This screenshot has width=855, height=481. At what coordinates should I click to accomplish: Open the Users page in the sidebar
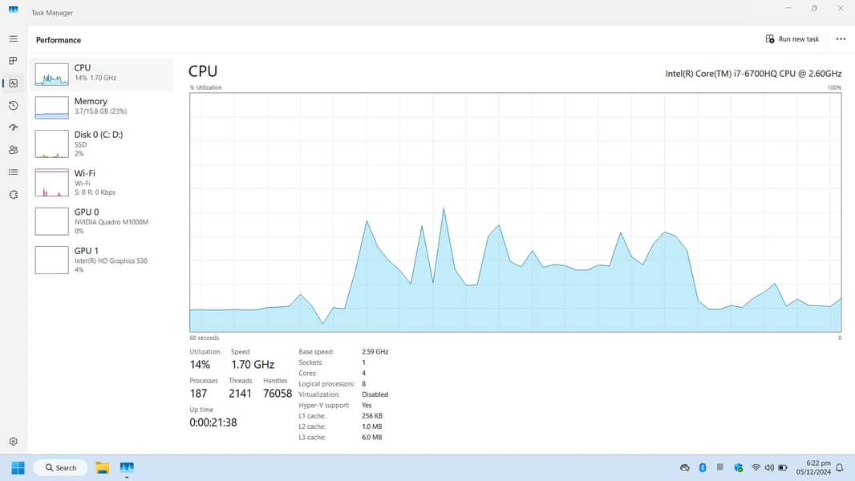(13, 150)
